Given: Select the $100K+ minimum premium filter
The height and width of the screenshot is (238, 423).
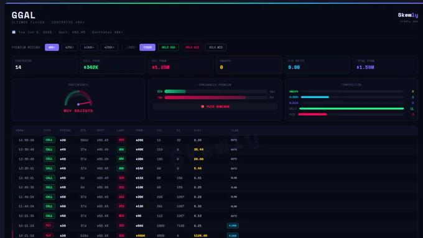Looking at the screenshot, I should point(89,47).
